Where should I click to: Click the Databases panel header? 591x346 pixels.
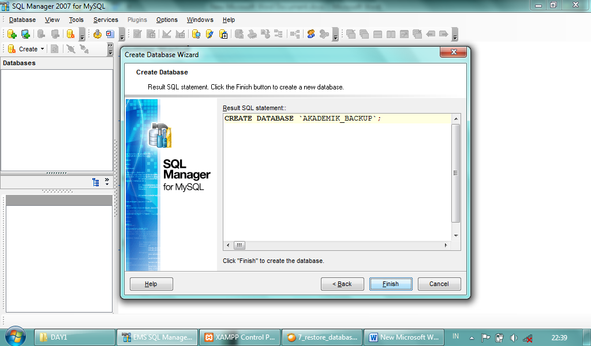tap(57, 63)
